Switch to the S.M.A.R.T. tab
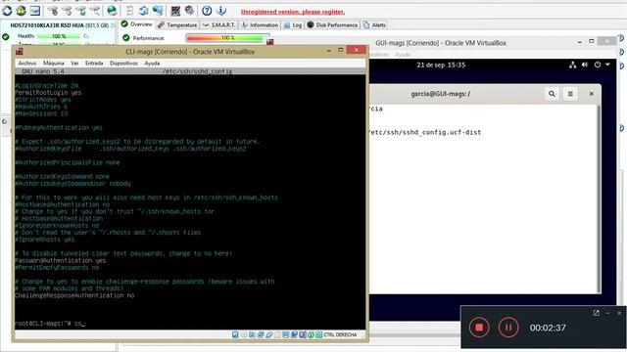 click(x=218, y=24)
